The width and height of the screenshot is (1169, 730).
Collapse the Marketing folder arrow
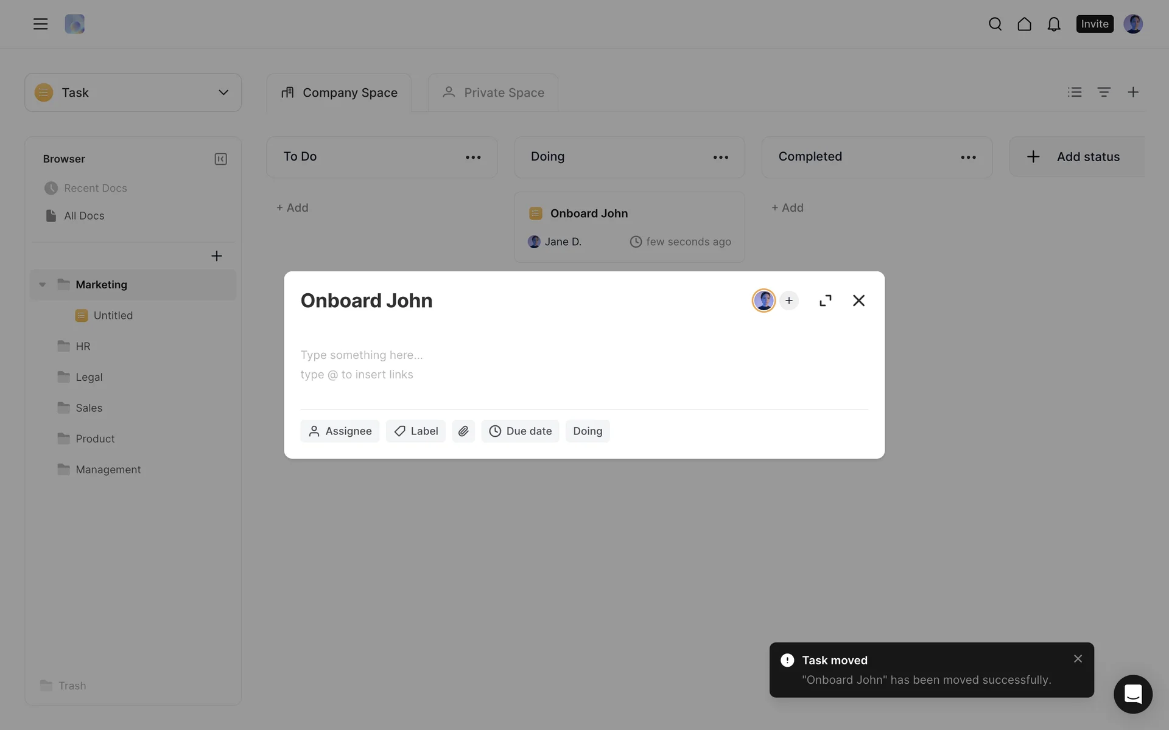tap(43, 285)
